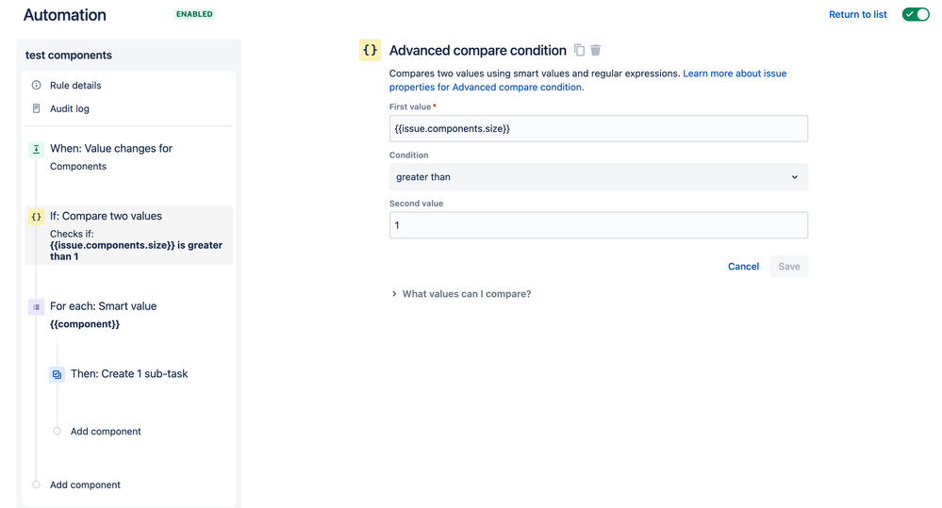
Task: Select Then: Create 1 sub-task action
Action: 129,373
